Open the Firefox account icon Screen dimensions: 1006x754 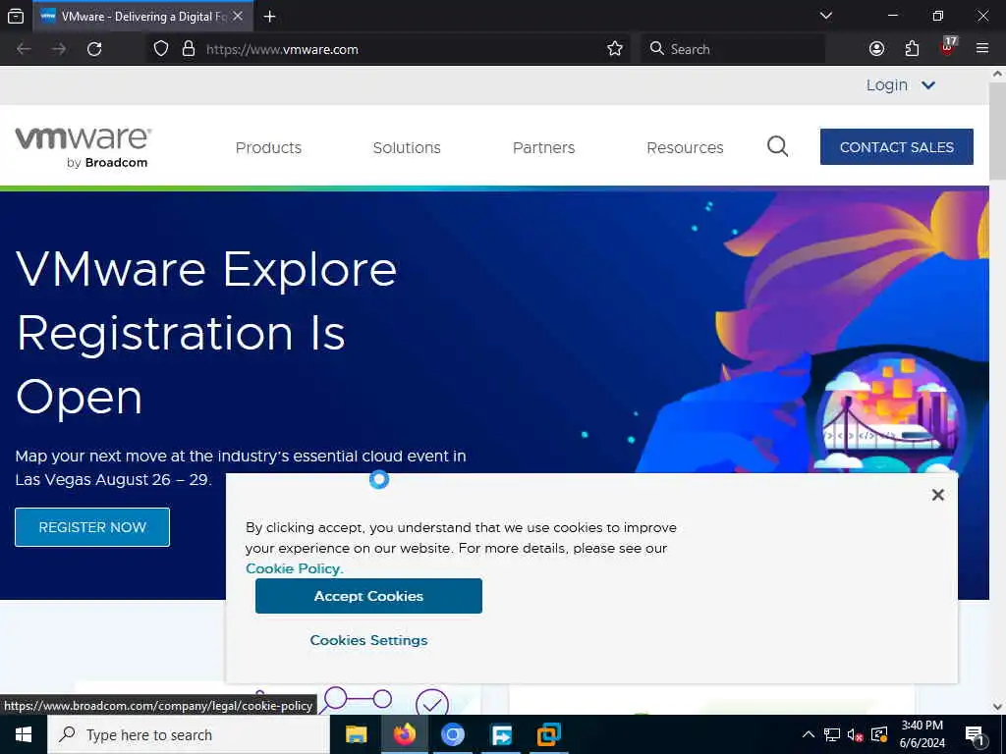(876, 49)
